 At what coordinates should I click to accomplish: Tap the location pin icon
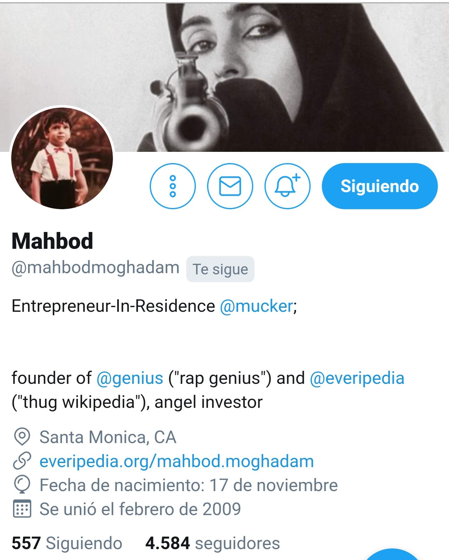click(22, 437)
